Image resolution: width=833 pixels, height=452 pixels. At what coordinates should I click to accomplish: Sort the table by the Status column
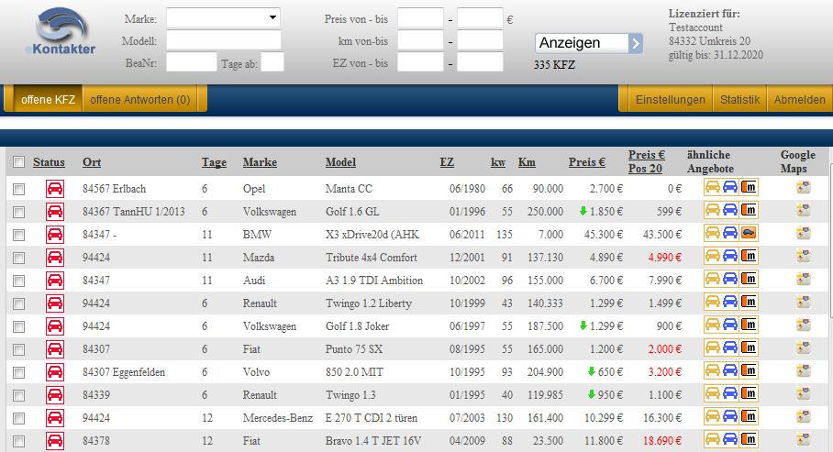click(x=49, y=162)
